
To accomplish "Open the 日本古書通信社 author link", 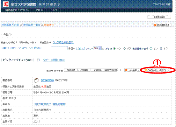I will (42, 104).
